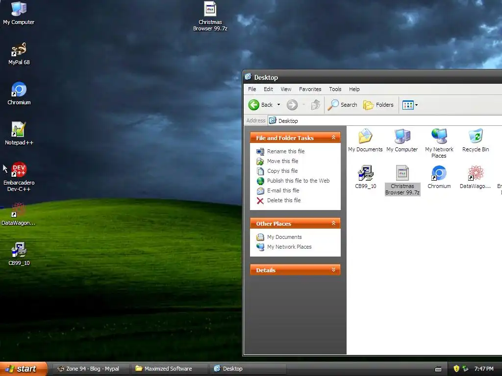Screen dimensions: 502x376
Task: Open the Help menu
Action: pyautogui.click(x=354, y=89)
